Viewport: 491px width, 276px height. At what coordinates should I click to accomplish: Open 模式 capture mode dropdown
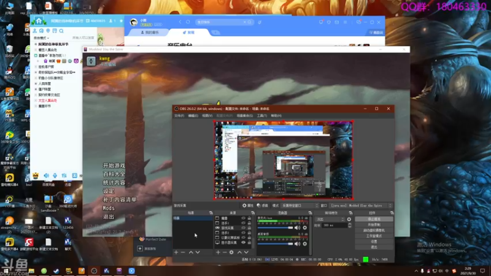pos(300,205)
